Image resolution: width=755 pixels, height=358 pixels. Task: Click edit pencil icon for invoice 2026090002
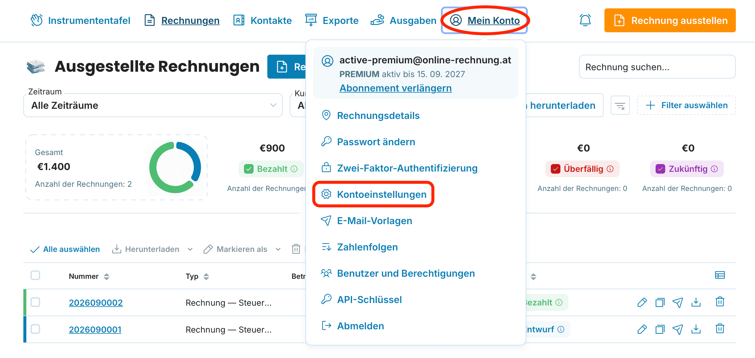coord(642,302)
